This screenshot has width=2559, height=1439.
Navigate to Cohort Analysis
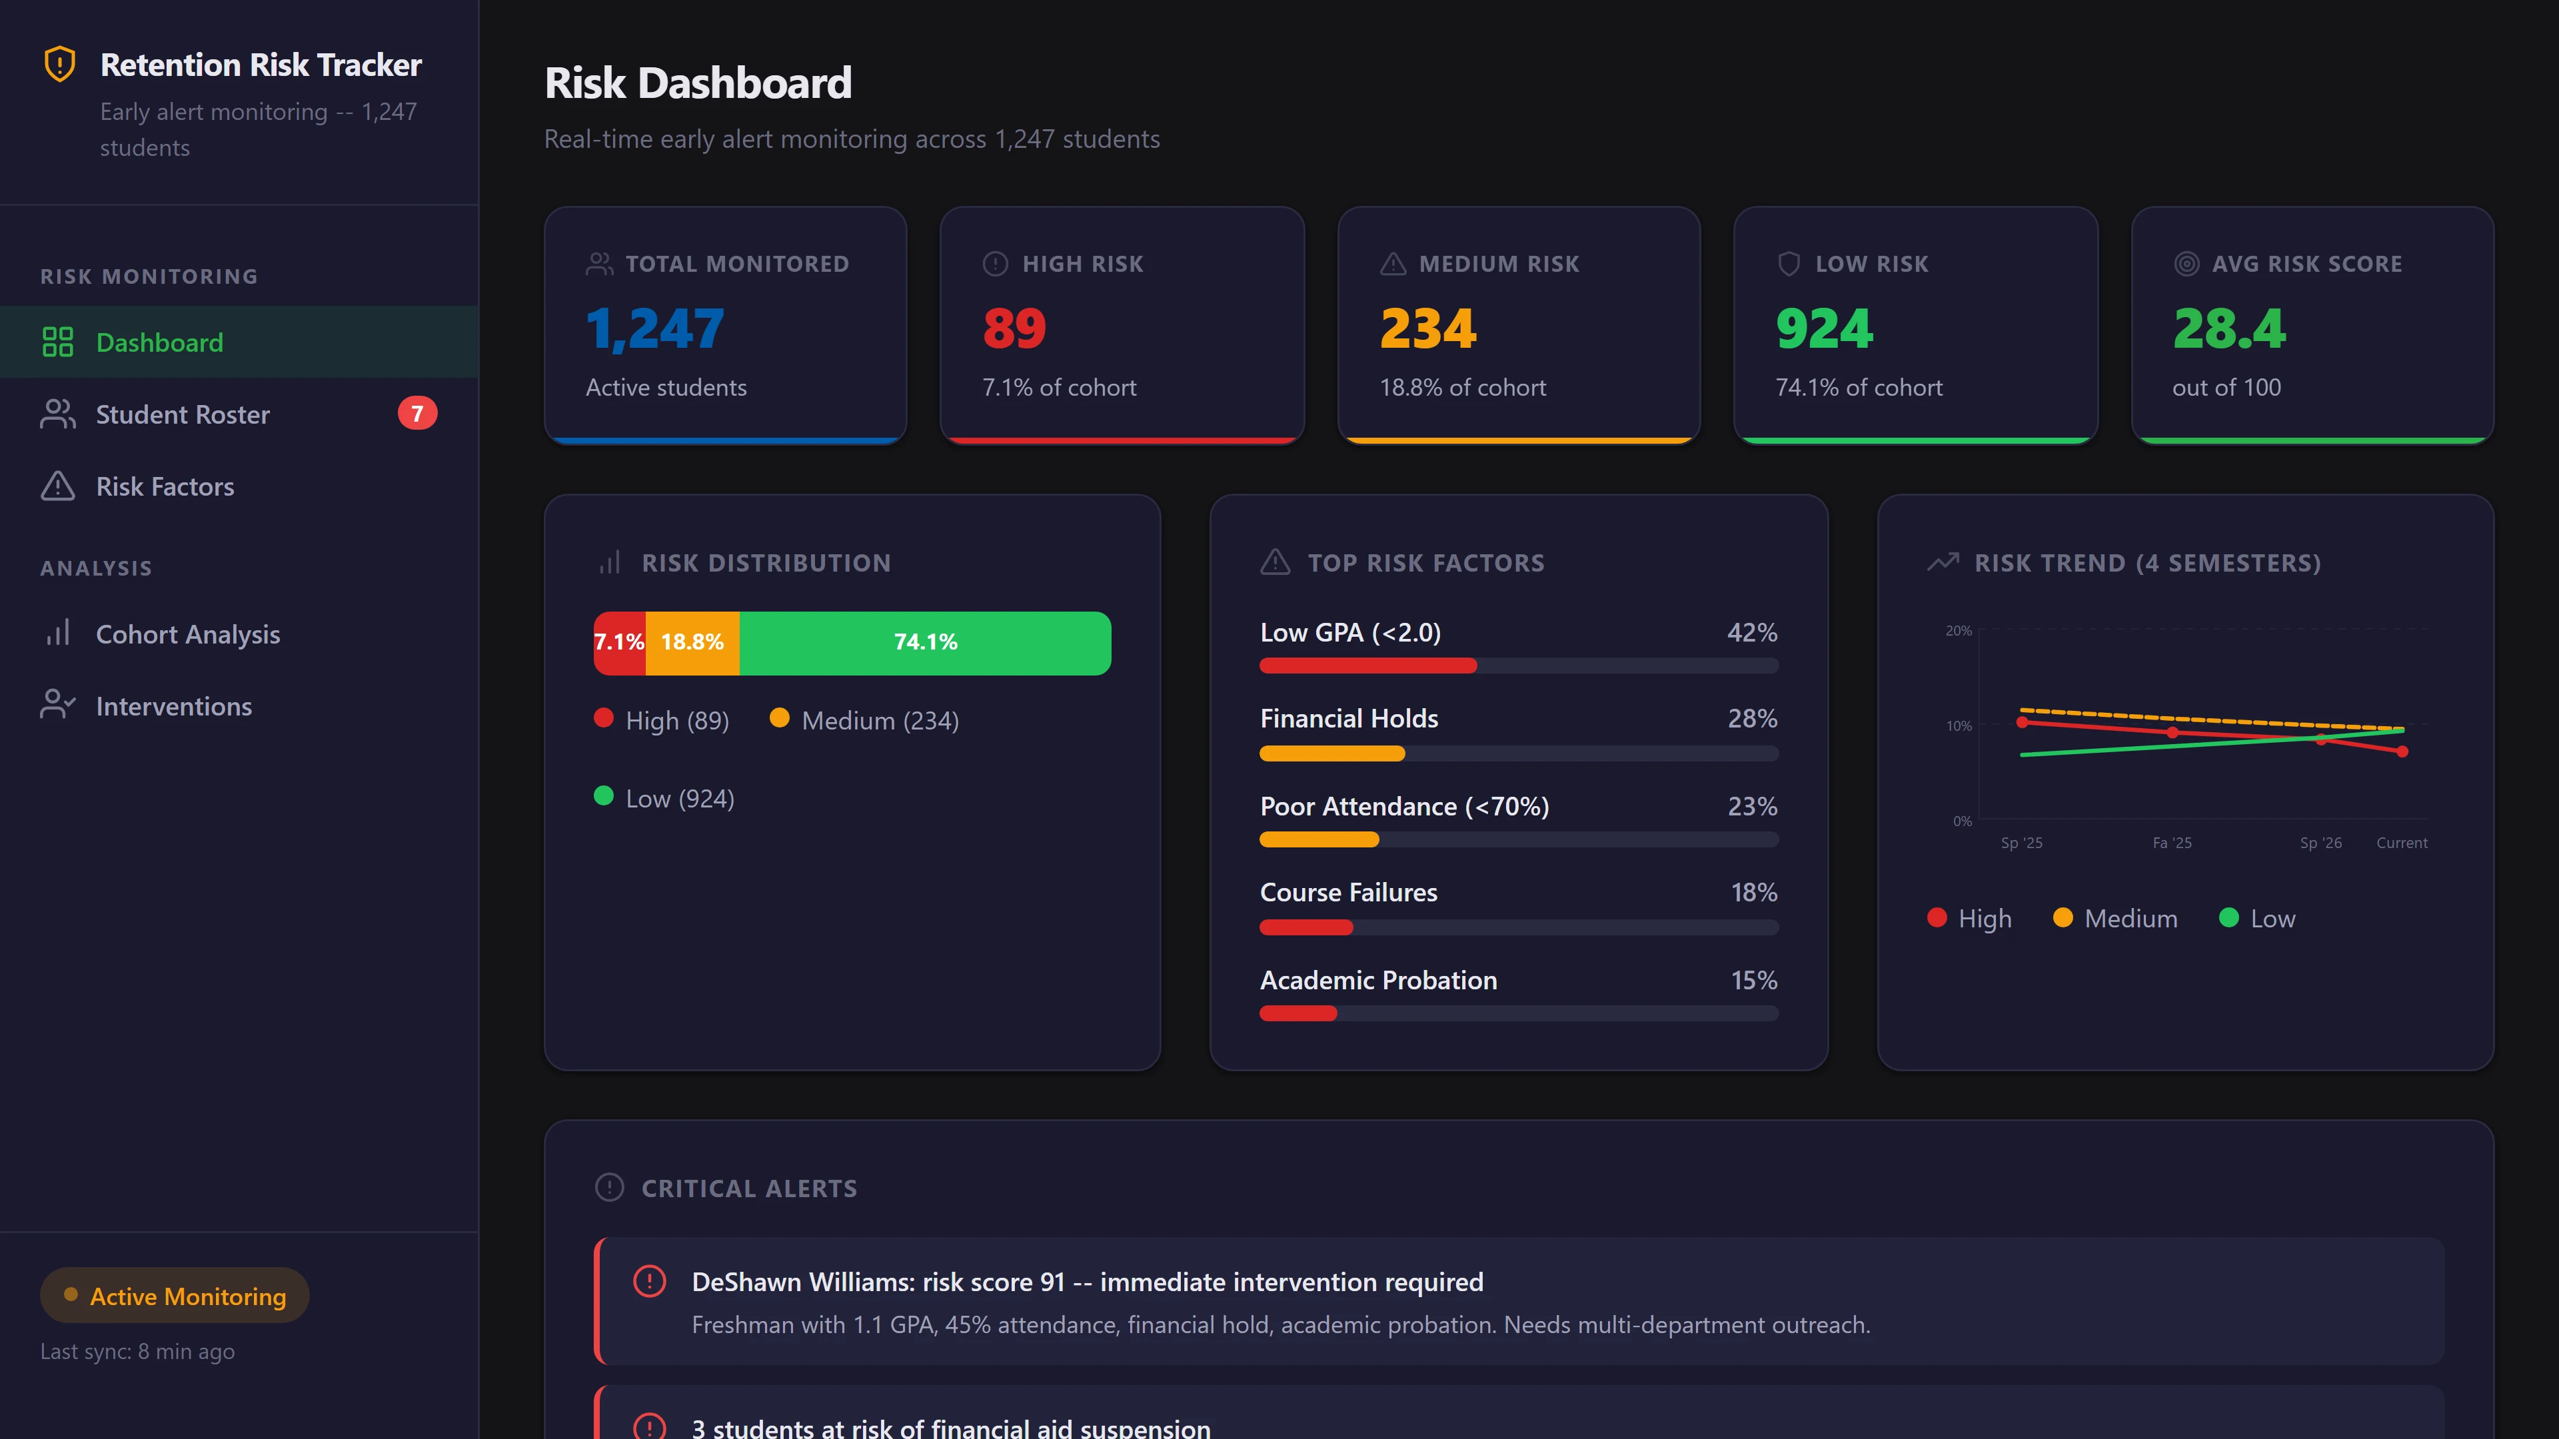point(187,634)
